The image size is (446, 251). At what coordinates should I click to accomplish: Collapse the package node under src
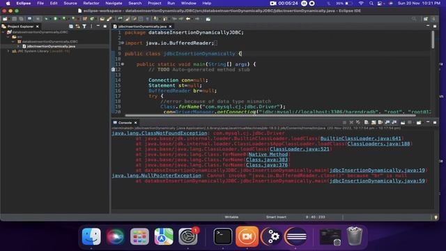13,42
